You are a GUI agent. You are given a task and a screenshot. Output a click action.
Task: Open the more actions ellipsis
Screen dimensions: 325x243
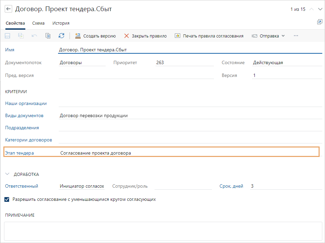pos(296,36)
